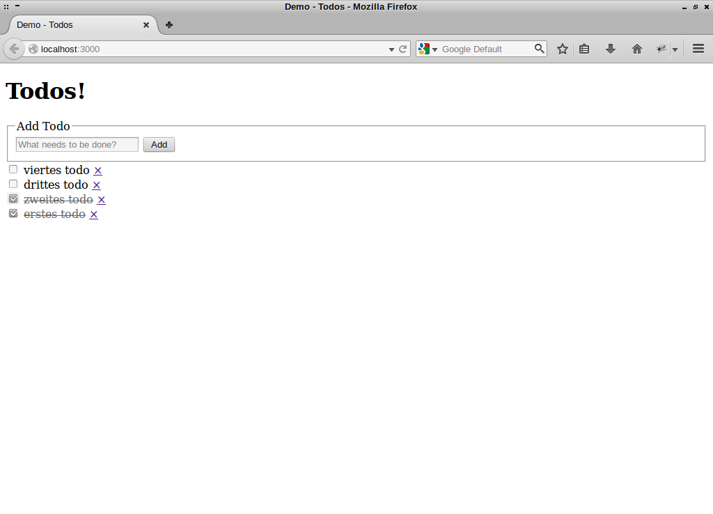Delete 'drittes todo' via its x link
The width and height of the screenshot is (713, 514).
point(96,185)
